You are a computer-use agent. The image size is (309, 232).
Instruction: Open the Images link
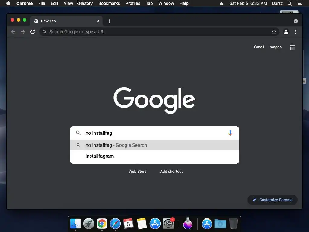275,47
